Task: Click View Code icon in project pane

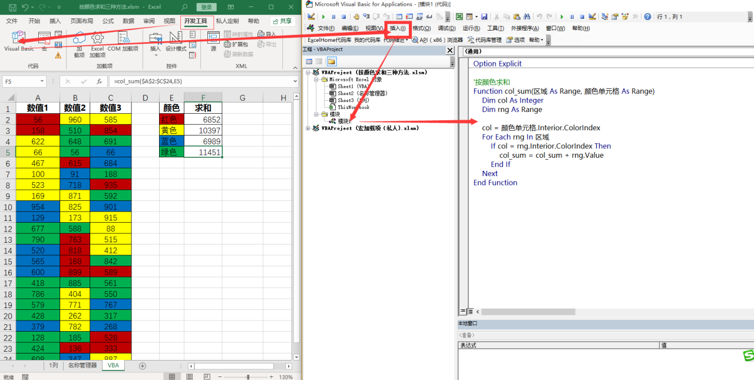Action: tap(309, 61)
